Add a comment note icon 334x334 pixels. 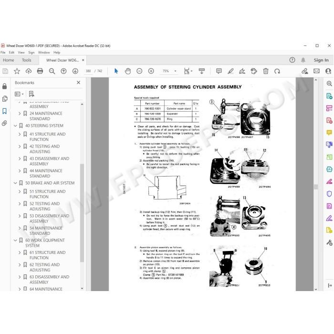pyautogui.click(x=219, y=71)
